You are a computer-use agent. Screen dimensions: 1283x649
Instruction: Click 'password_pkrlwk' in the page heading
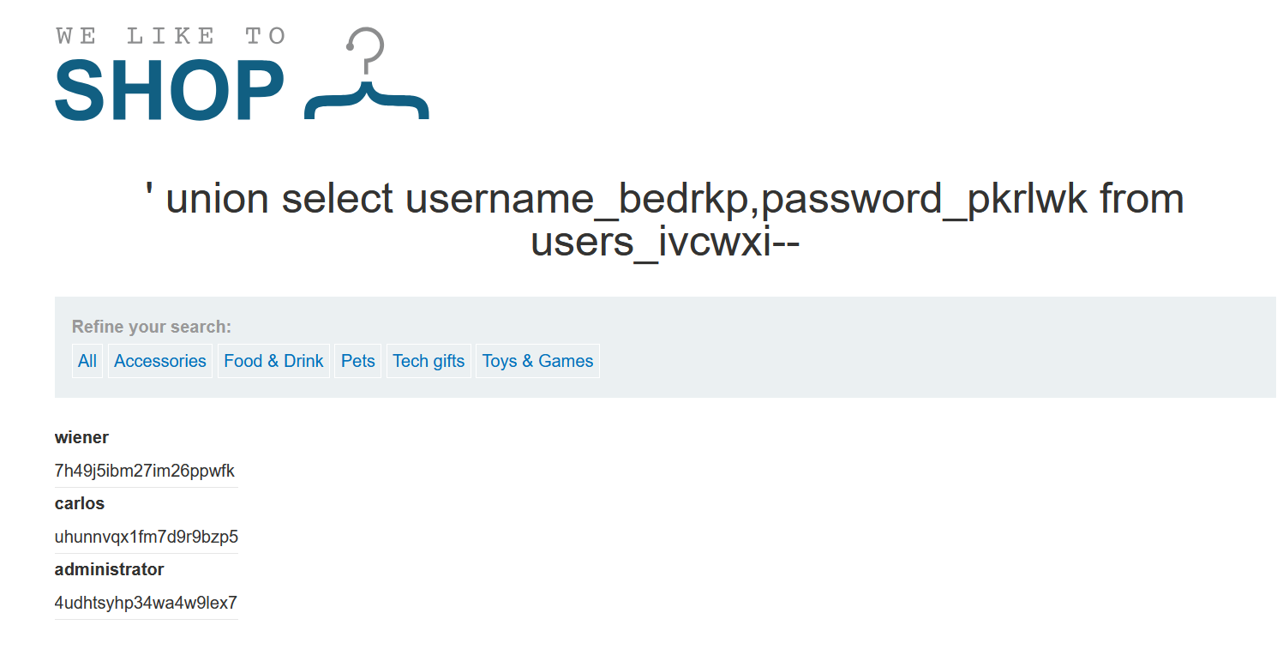point(924,199)
